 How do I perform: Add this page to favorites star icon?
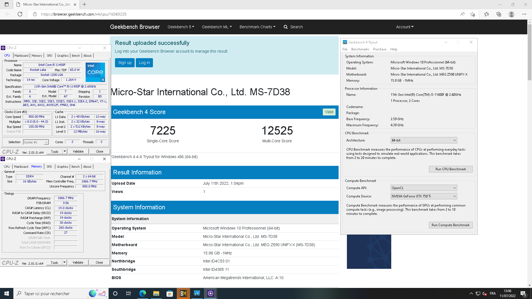pos(473,14)
